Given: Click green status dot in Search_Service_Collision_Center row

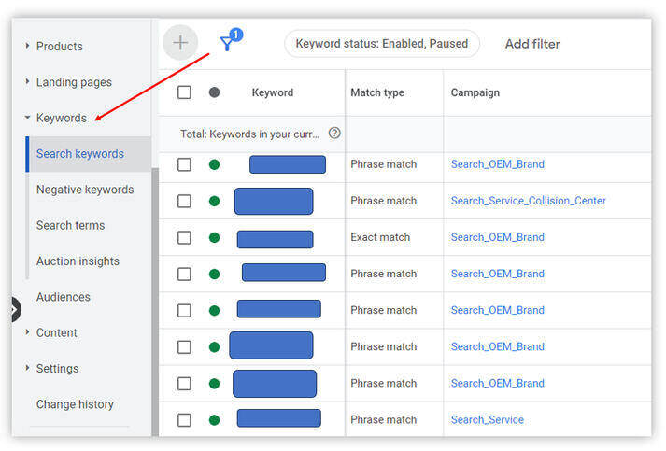Looking at the screenshot, I should (215, 201).
